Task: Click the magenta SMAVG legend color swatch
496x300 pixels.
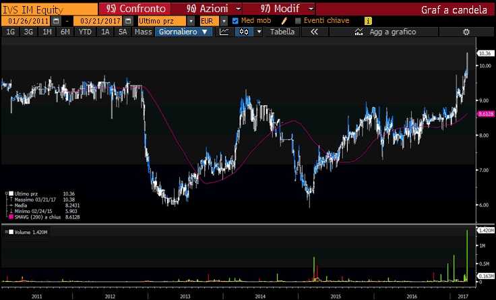Action: pyautogui.click(x=10, y=217)
